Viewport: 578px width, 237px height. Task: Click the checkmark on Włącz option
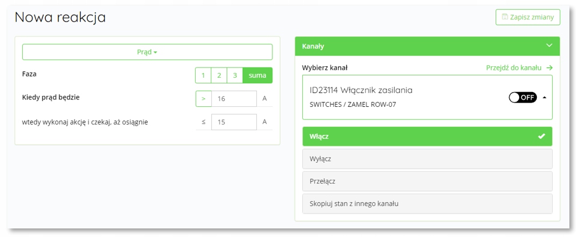541,136
